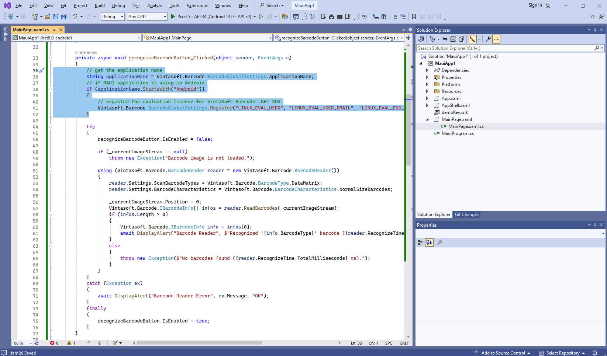Screen dimensions: 607x356
Task: Open the Build menu
Action: [x=100, y=6]
